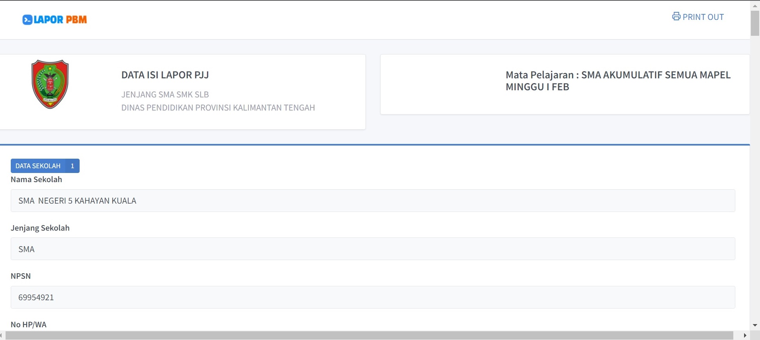Click the printer icon beside PRINT OUT
The height and width of the screenshot is (340, 760).
click(676, 16)
